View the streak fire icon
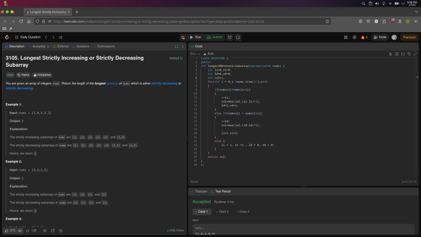This screenshot has height=237, width=421. [x=363, y=37]
